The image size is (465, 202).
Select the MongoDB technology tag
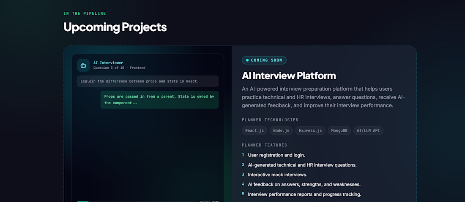pyautogui.click(x=339, y=130)
